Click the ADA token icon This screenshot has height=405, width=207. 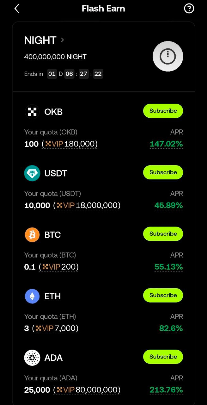tap(32, 358)
